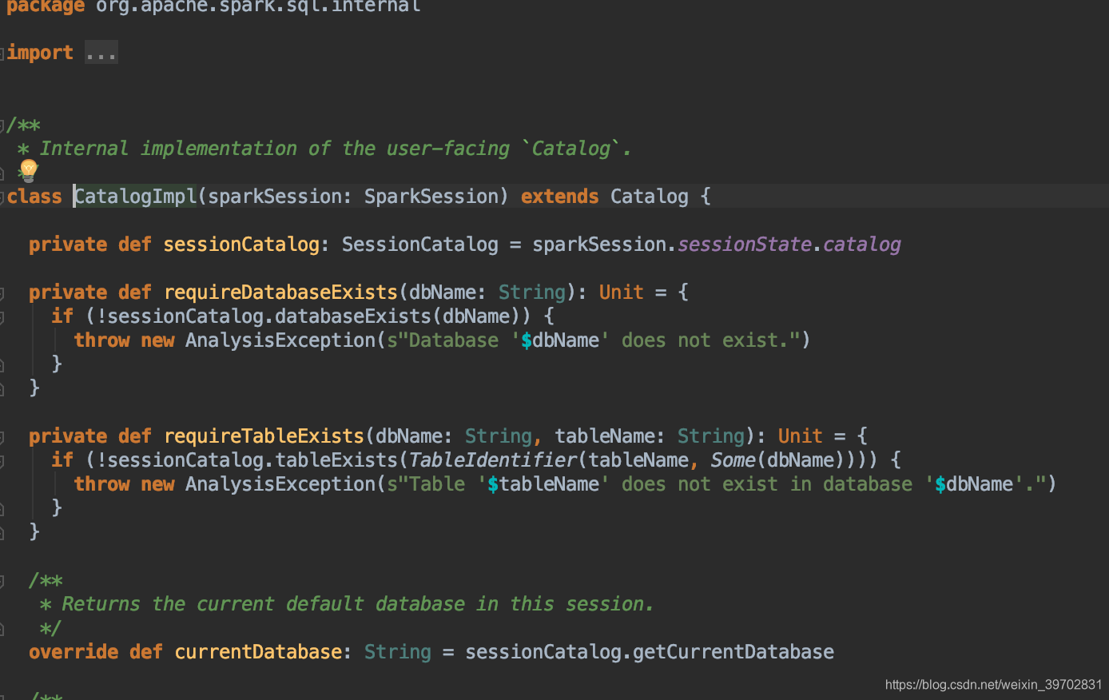Fold the requireTableExists method
This screenshot has width=1109, height=700.
[2, 436]
